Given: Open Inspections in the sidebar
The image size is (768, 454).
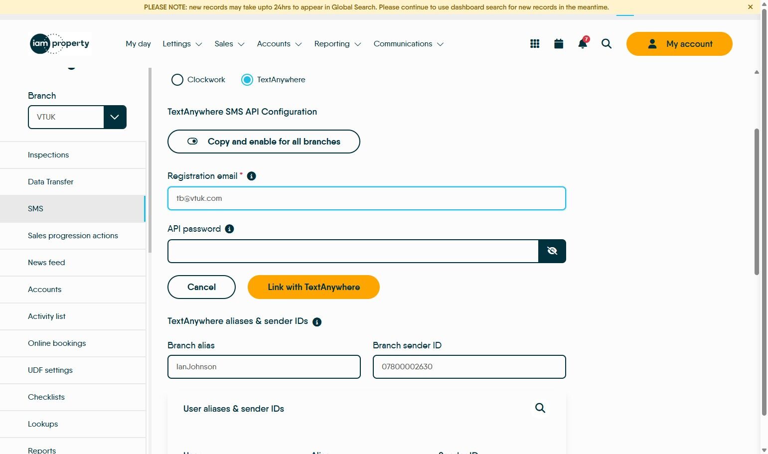Looking at the screenshot, I should click(x=73, y=155).
